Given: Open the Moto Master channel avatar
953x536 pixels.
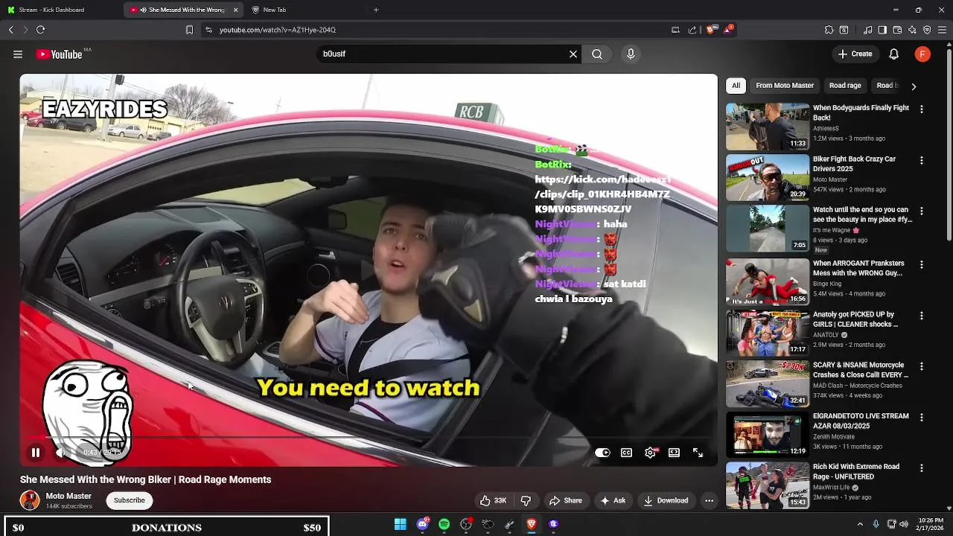Looking at the screenshot, I should click(x=30, y=500).
